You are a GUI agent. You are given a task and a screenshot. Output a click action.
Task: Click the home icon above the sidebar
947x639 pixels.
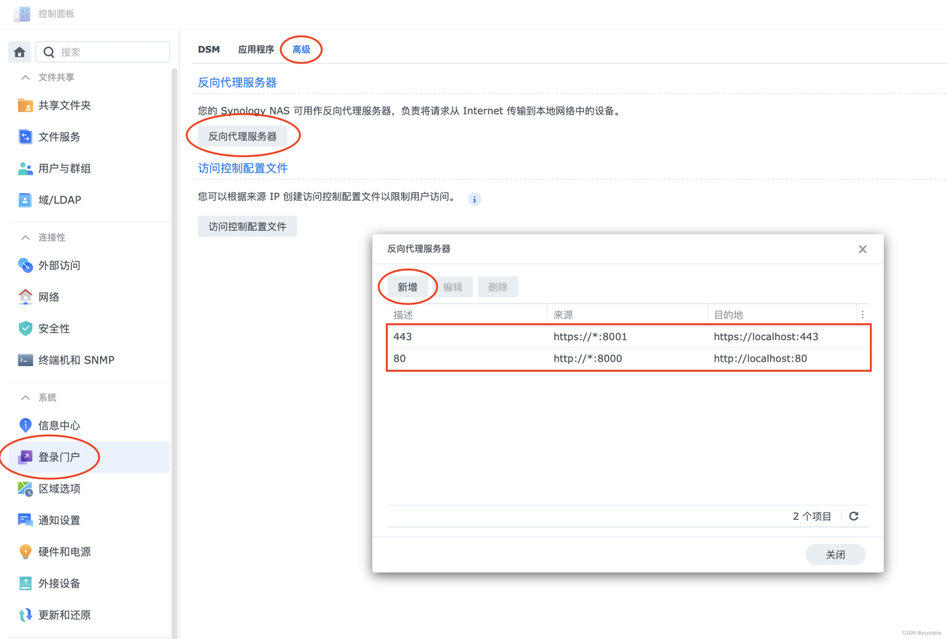click(x=19, y=52)
